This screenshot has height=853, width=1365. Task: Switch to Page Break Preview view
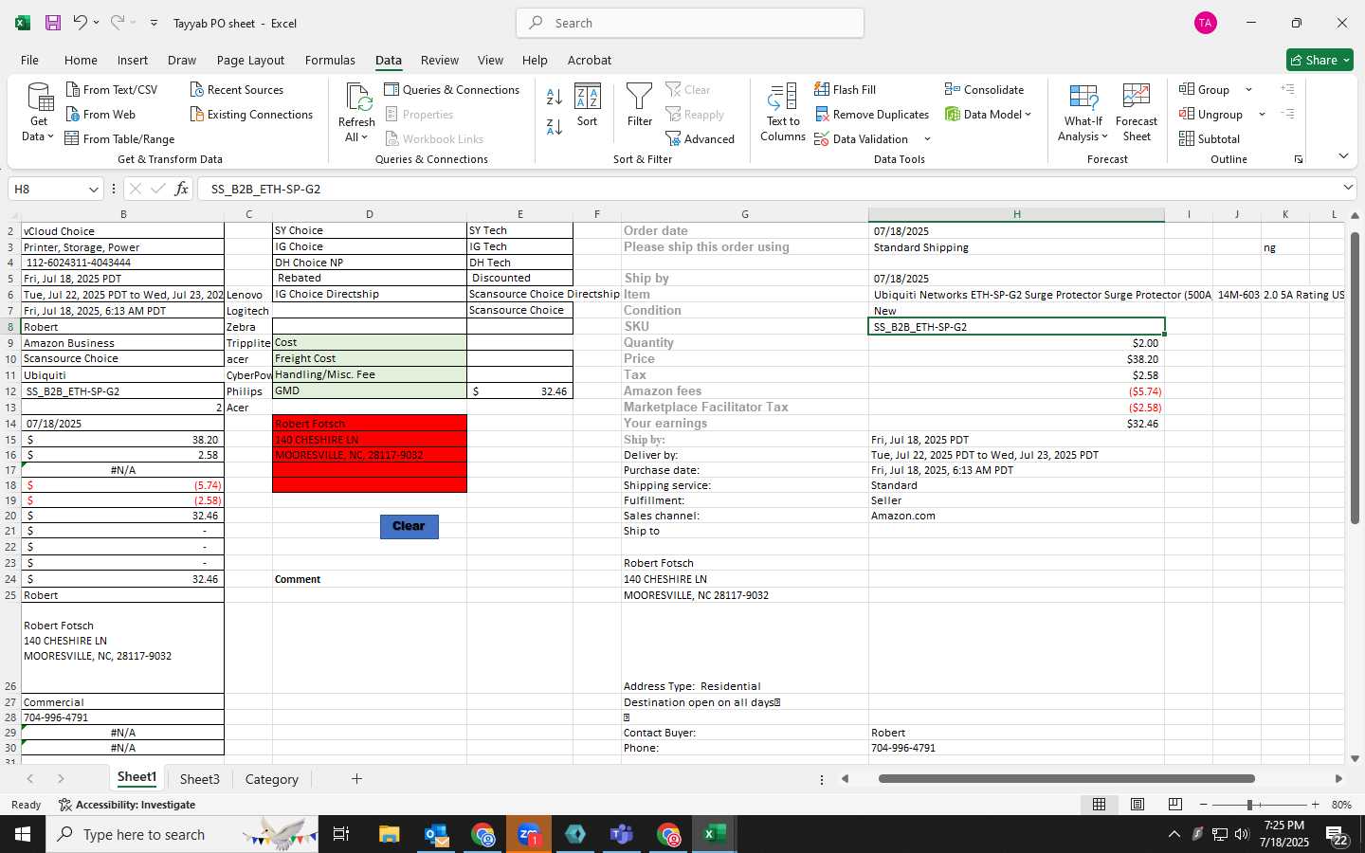(1175, 804)
